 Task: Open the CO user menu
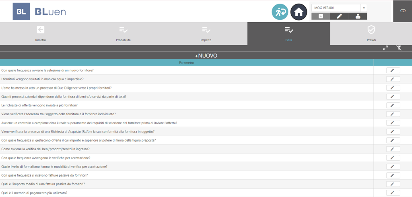point(402,11)
